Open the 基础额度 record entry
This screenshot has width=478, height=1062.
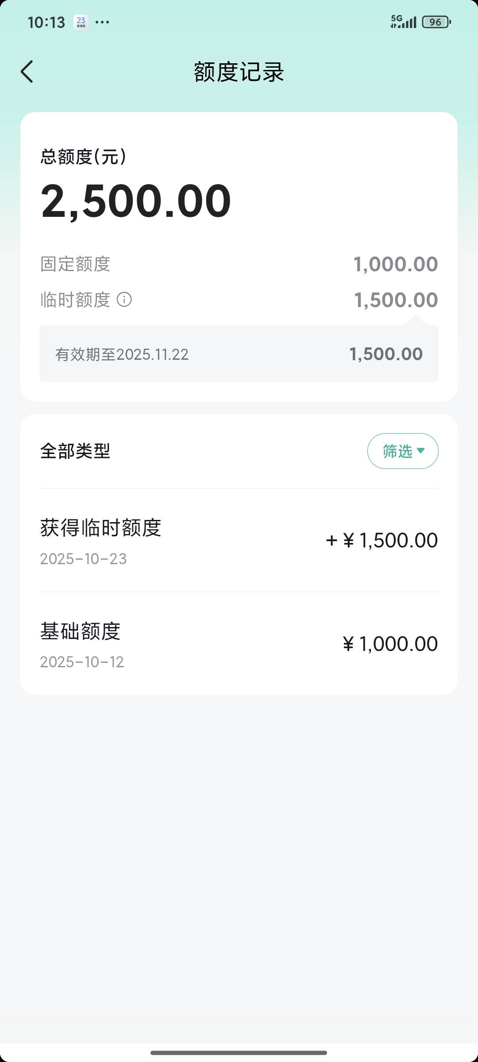coord(239,643)
